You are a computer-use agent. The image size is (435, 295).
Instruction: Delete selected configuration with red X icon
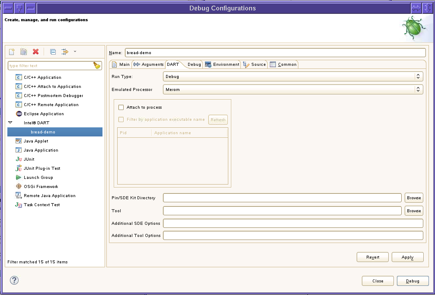(x=36, y=52)
